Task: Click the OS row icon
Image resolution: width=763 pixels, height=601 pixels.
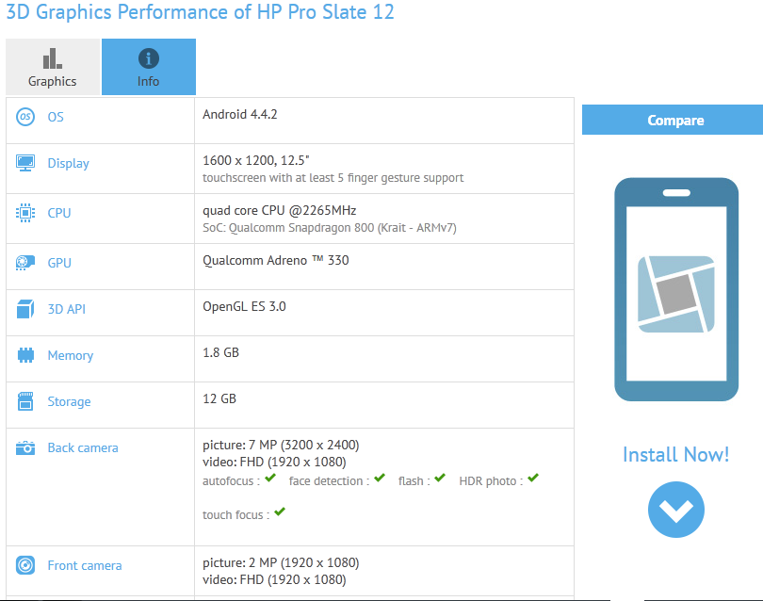Action: [25, 117]
